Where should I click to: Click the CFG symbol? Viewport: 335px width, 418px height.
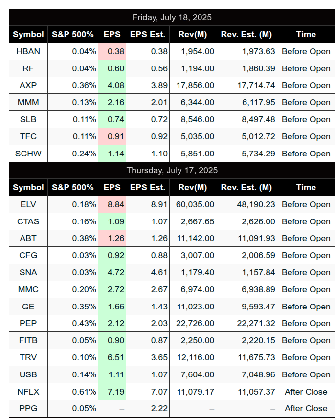pos(28,255)
